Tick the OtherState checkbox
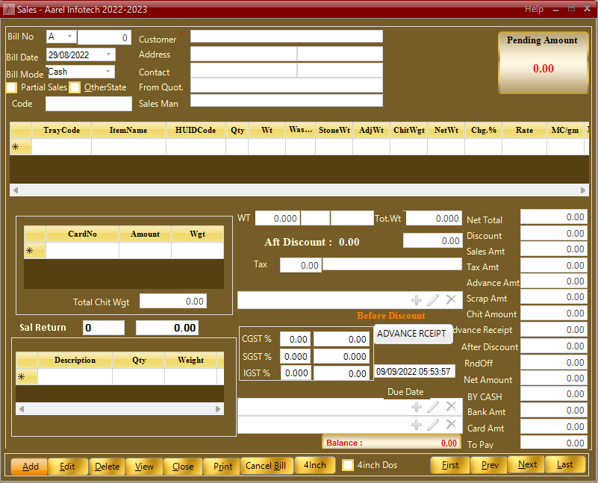Image resolution: width=598 pixels, height=483 pixels. click(x=75, y=87)
